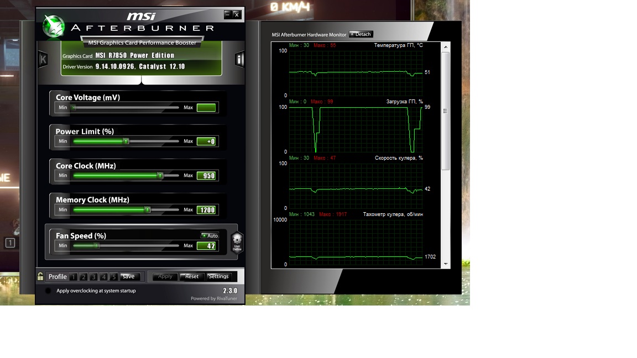Minimize the Afterburner window
The width and height of the screenshot is (637, 358).
[227, 14]
